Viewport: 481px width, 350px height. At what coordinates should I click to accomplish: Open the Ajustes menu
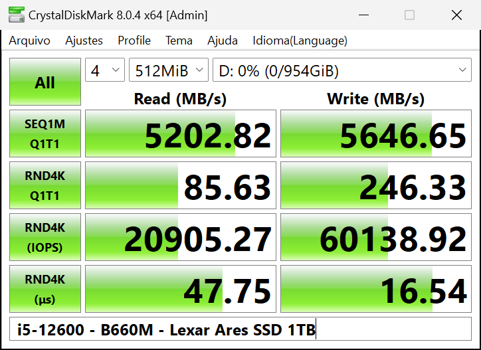(84, 41)
